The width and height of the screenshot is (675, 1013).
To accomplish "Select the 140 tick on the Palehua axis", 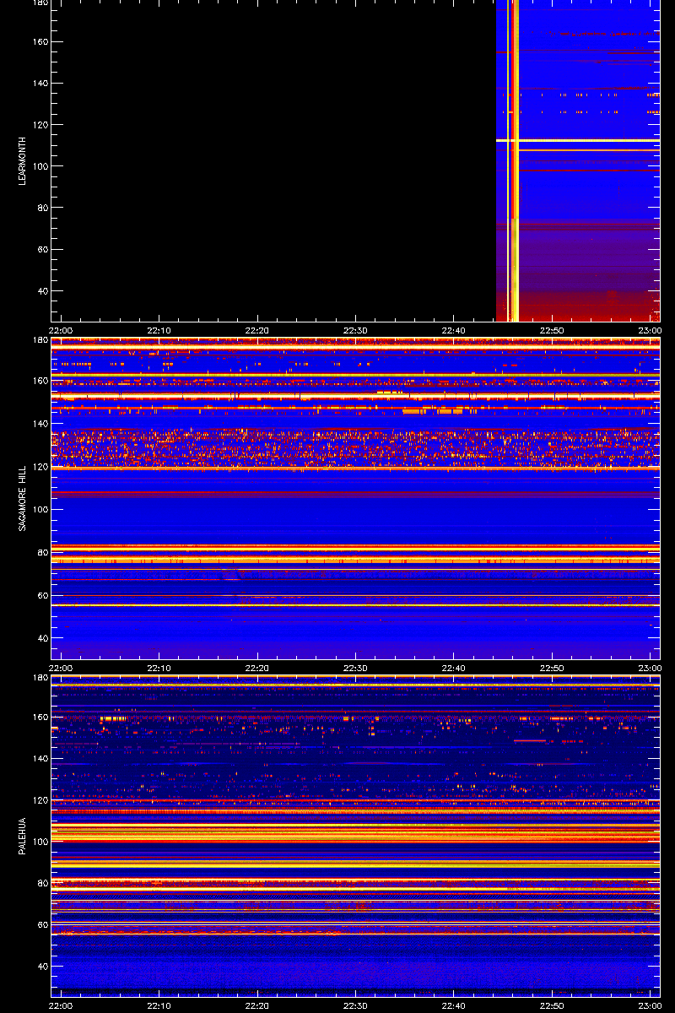I will tap(39, 759).
